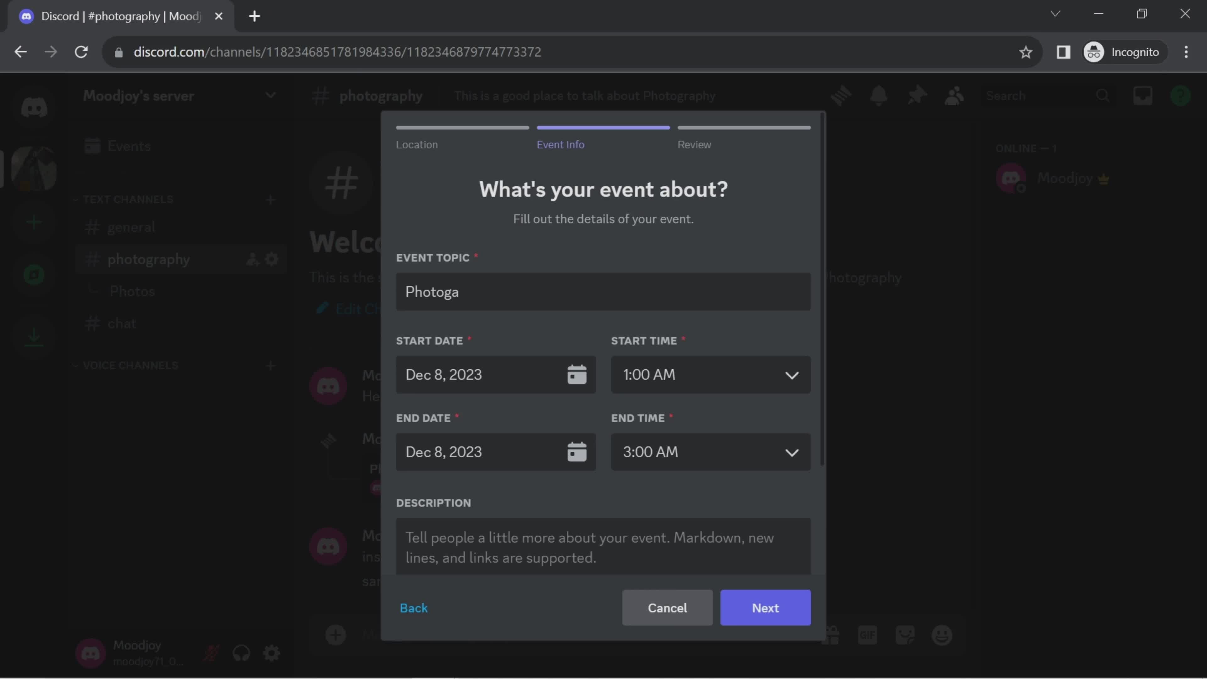Expand the END TIME dropdown
This screenshot has width=1207, height=679.
(x=710, y=452)
